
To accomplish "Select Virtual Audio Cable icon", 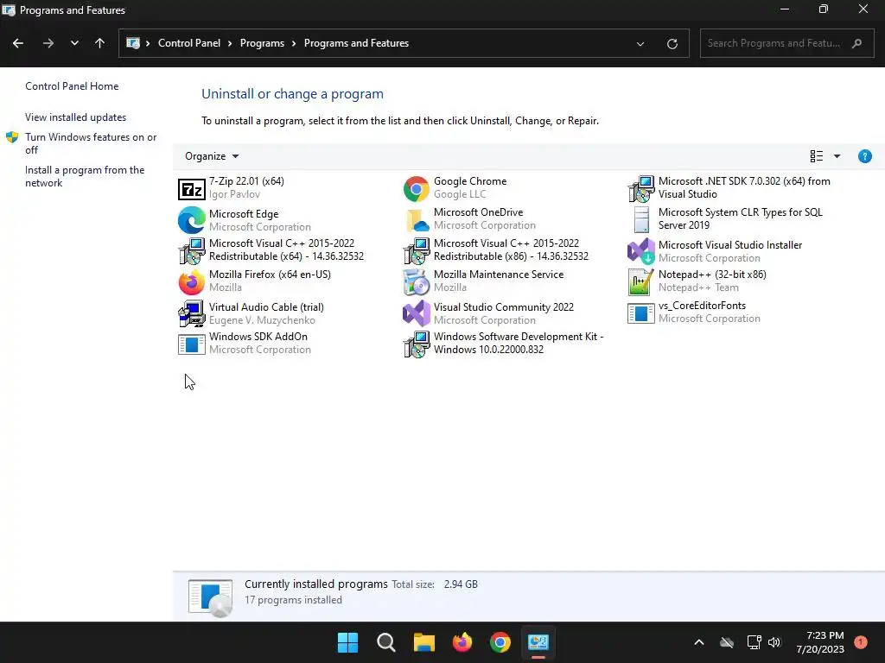I will coord(191,313).
